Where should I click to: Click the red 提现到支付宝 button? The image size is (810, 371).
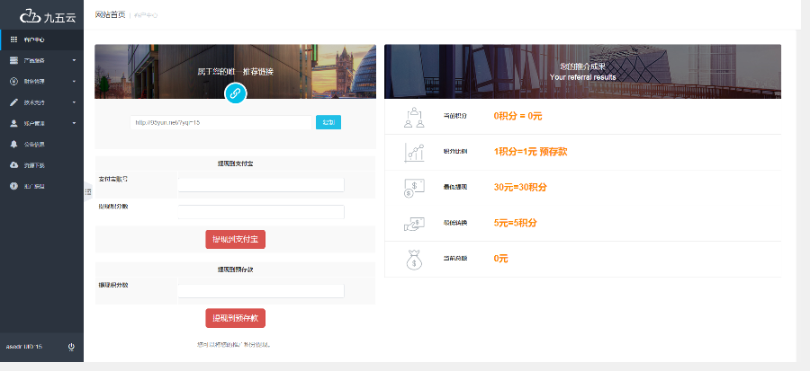click(x=235, y=239)
